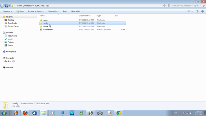Image resolution: width=206 pixels, height=116 pixels.
Task: Click the game controller taskbar icon
Action: click(x=100, y=113)
